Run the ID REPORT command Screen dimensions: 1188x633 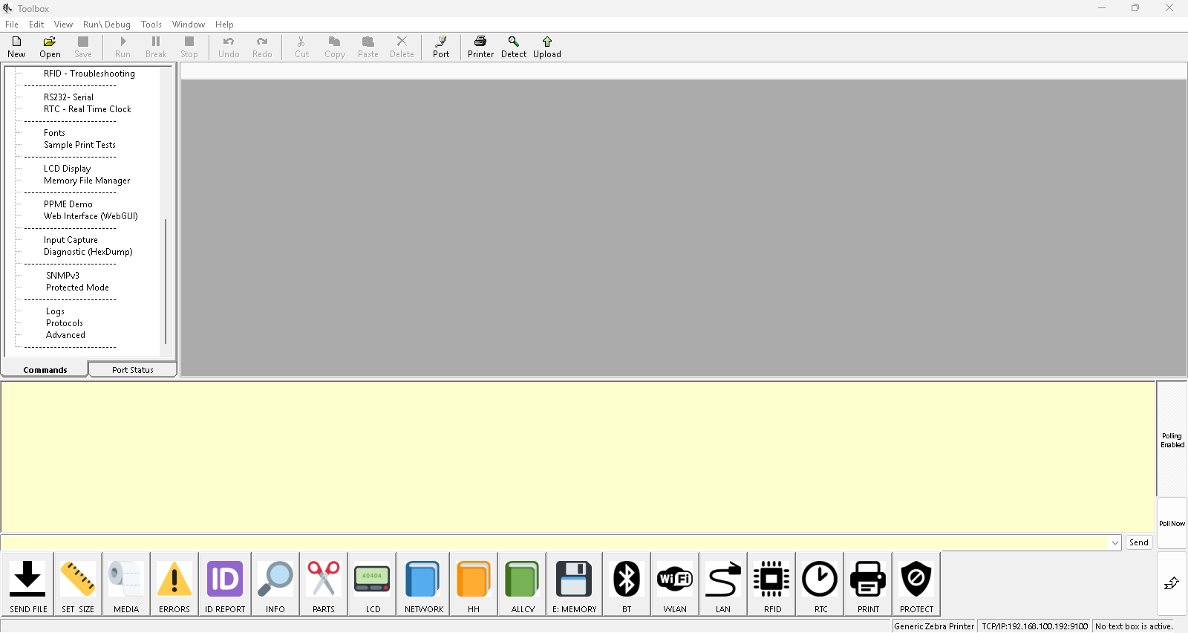[x=225, y=584]
